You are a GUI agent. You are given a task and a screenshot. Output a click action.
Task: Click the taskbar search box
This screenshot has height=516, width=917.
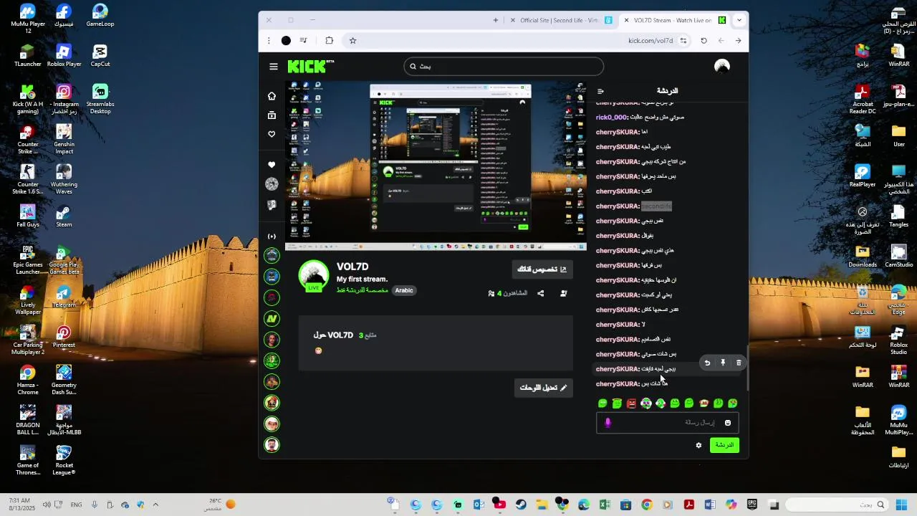[x=836, y=505]
